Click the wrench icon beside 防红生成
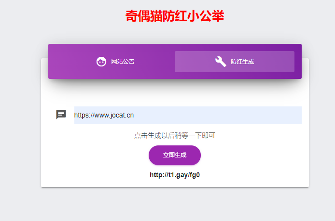Viewport: 335px width, 221px height. pyautogui.click(x=221, y=62)
